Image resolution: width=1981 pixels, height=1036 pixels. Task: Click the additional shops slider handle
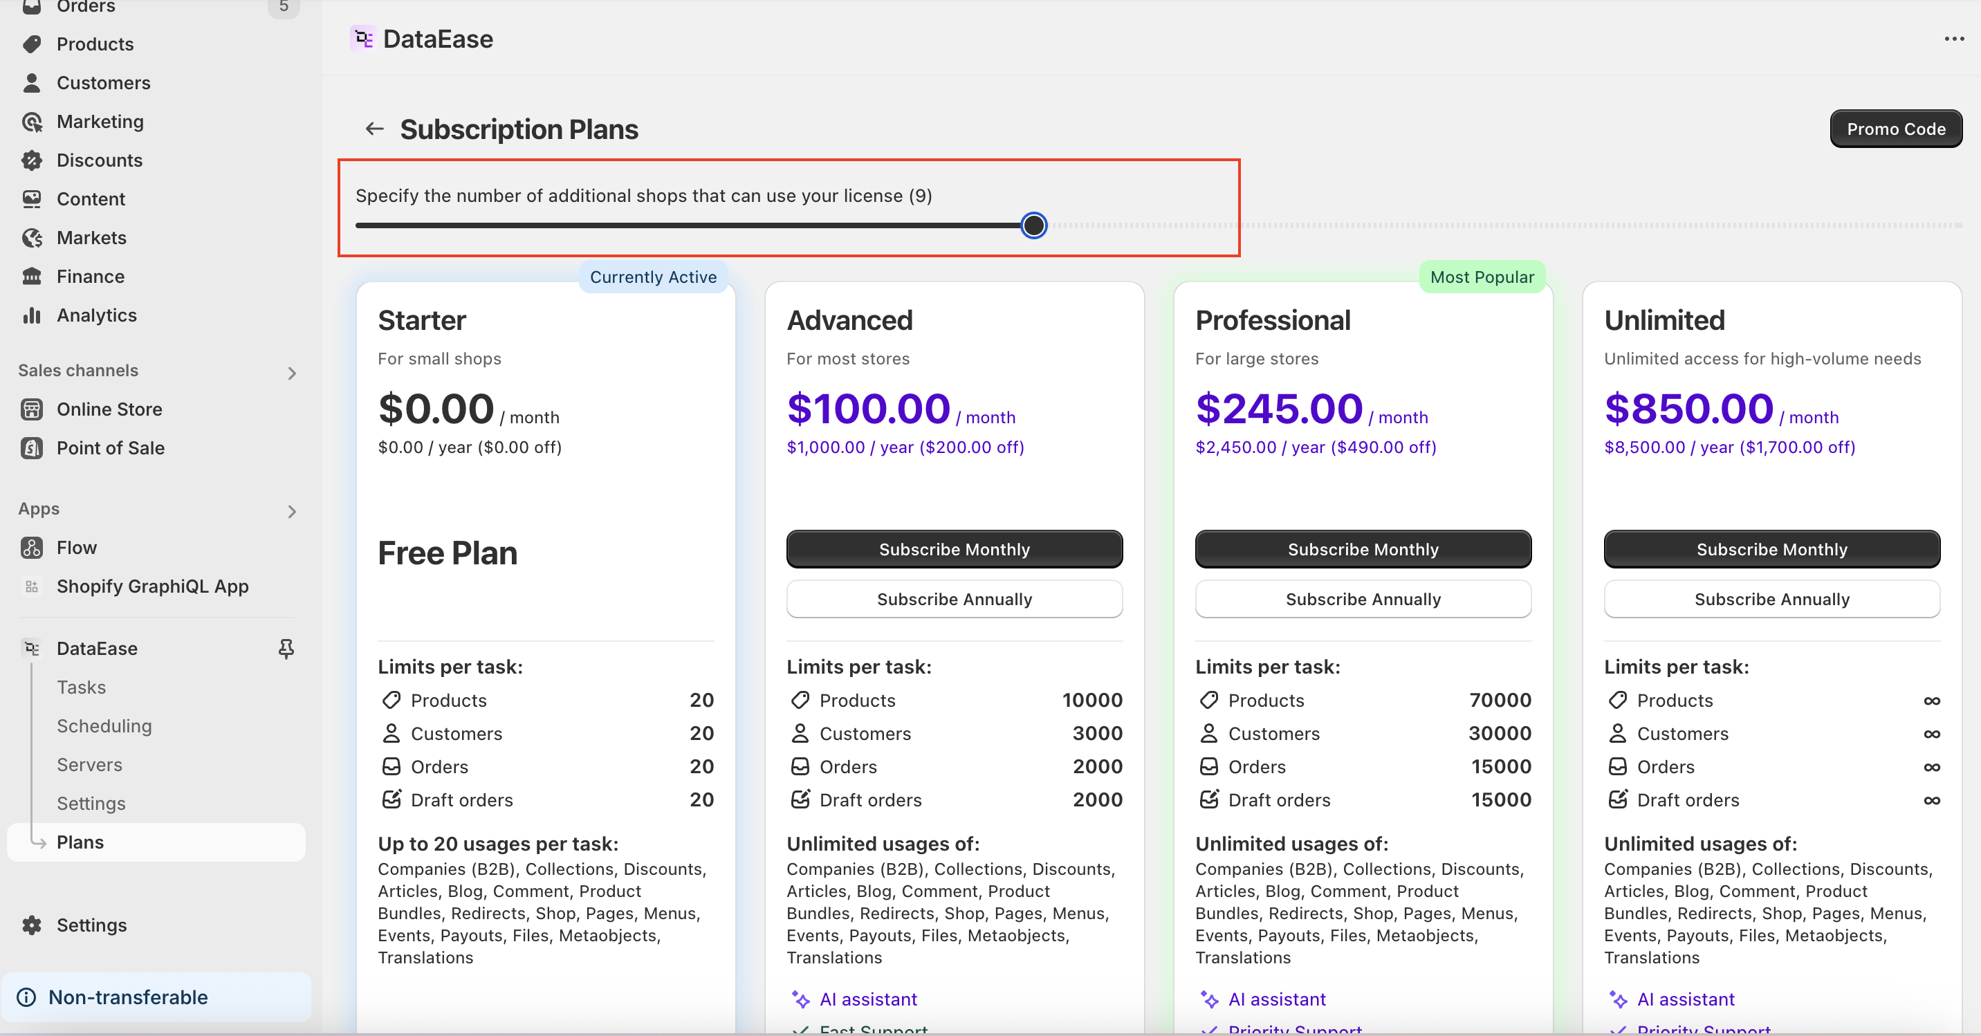(1033, 225)
